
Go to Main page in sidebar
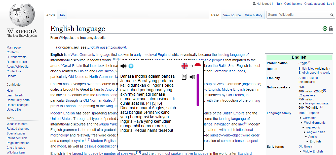pyautogui.click(x=14, y=48)
